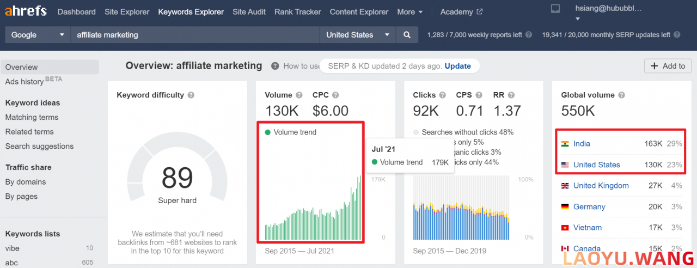This screenshot has height=268, width=697.
Task: Click the India country link
Action: (x=582, y=144)
